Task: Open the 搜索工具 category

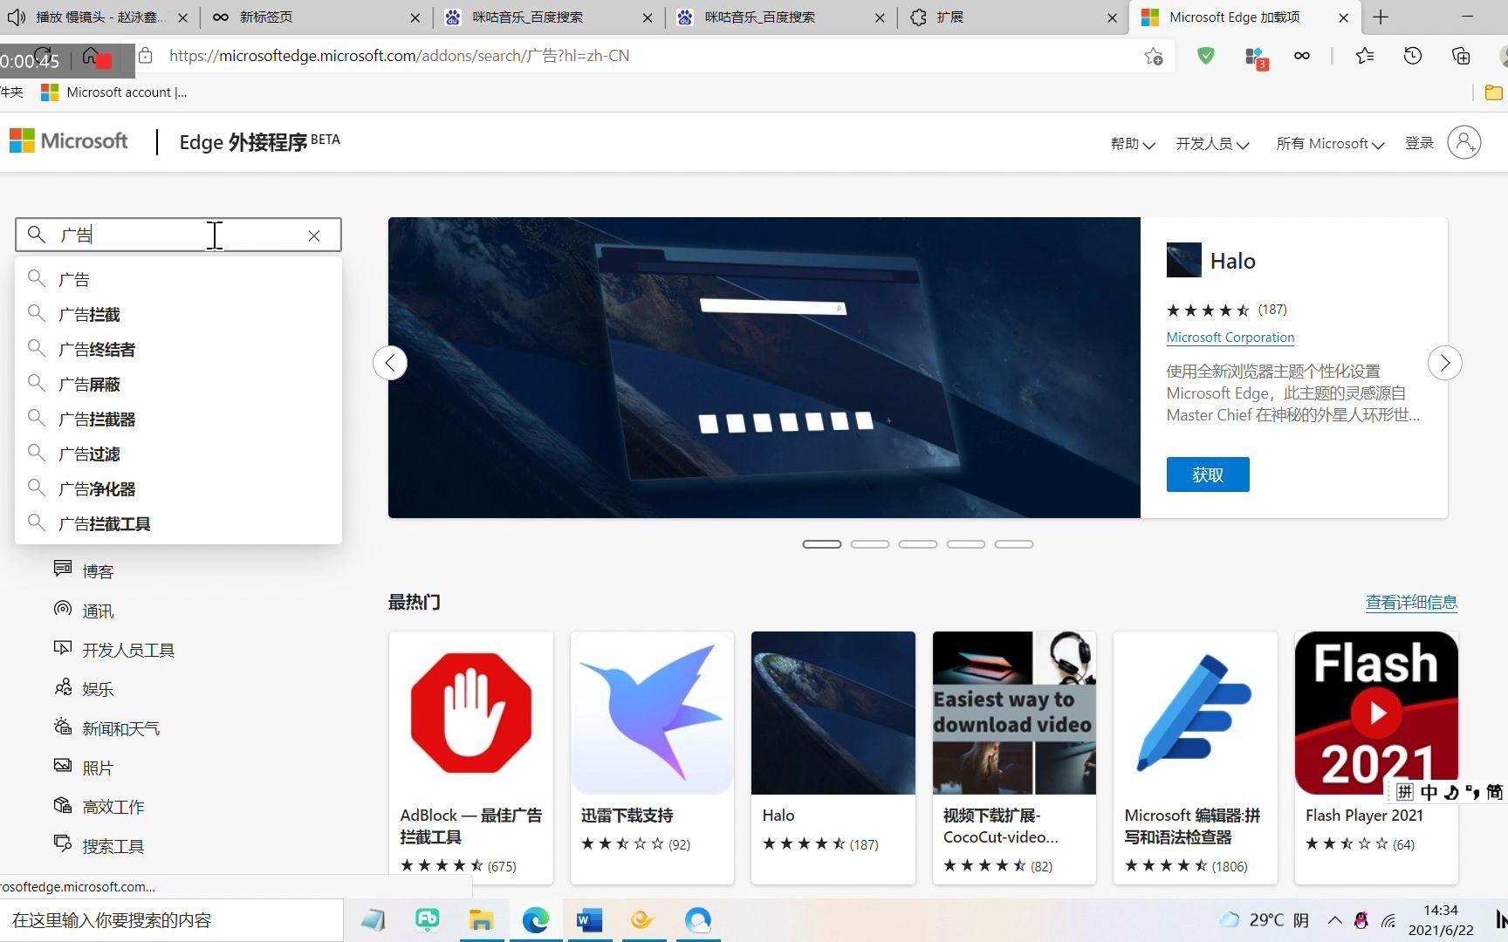Action: (x=99, y=846)
